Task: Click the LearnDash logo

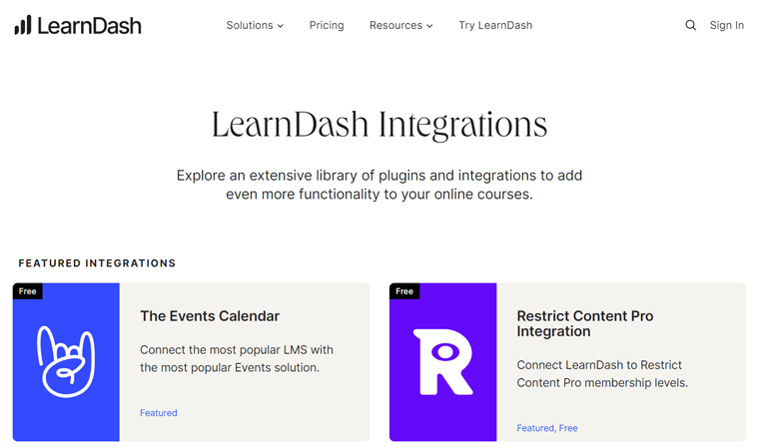Action: click(78, 25)
